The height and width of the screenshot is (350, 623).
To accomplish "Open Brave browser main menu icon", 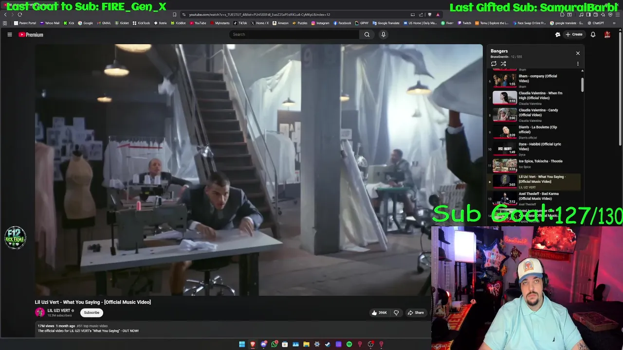I will click(618, 15).
